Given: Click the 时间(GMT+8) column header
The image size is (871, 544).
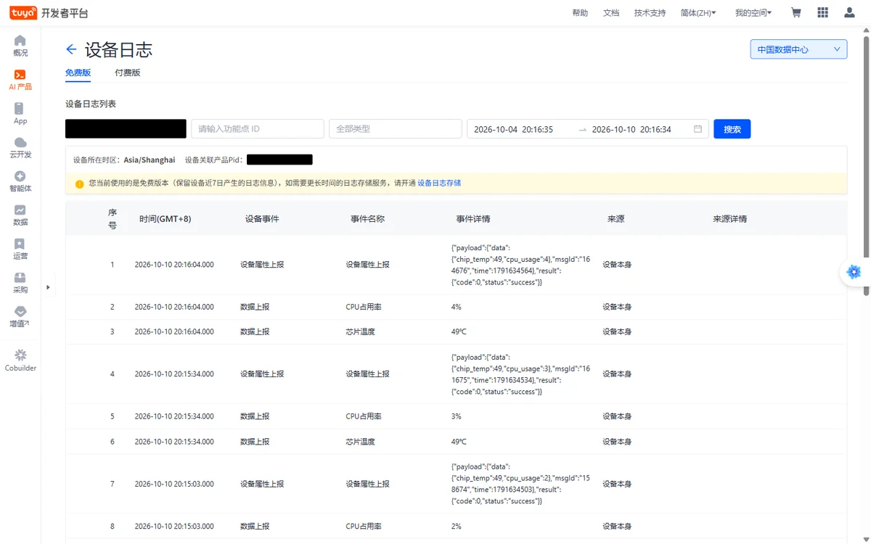Looking at the screenshot, I should pyautogui.click(x=165, y=219).
